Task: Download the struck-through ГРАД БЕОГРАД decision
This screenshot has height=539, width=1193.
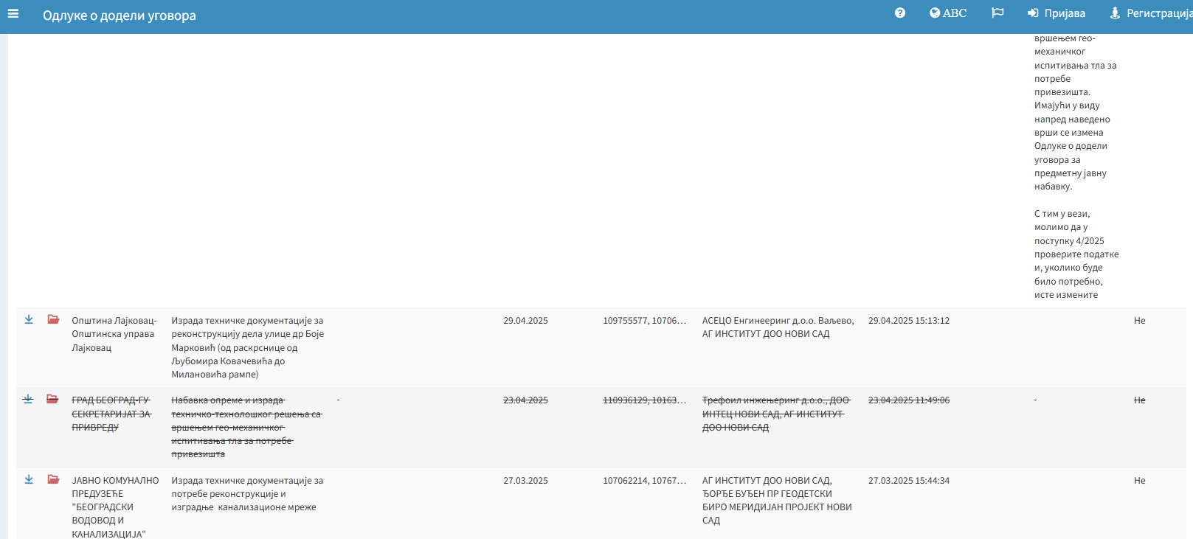Action: (x=28, y=400)
